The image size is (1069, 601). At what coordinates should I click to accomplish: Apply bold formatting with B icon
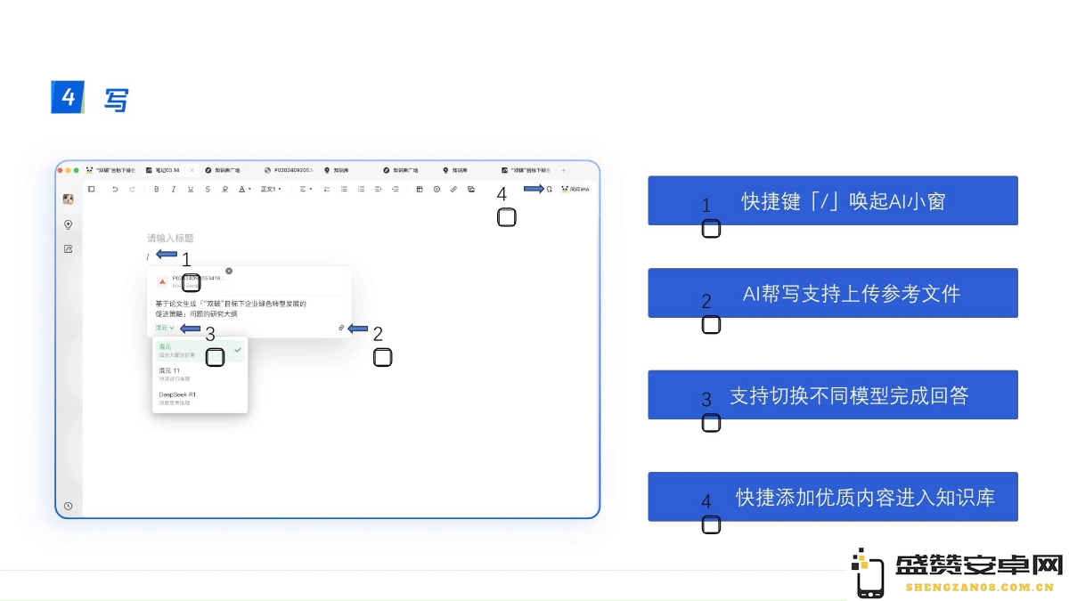(x=157, y=189)
